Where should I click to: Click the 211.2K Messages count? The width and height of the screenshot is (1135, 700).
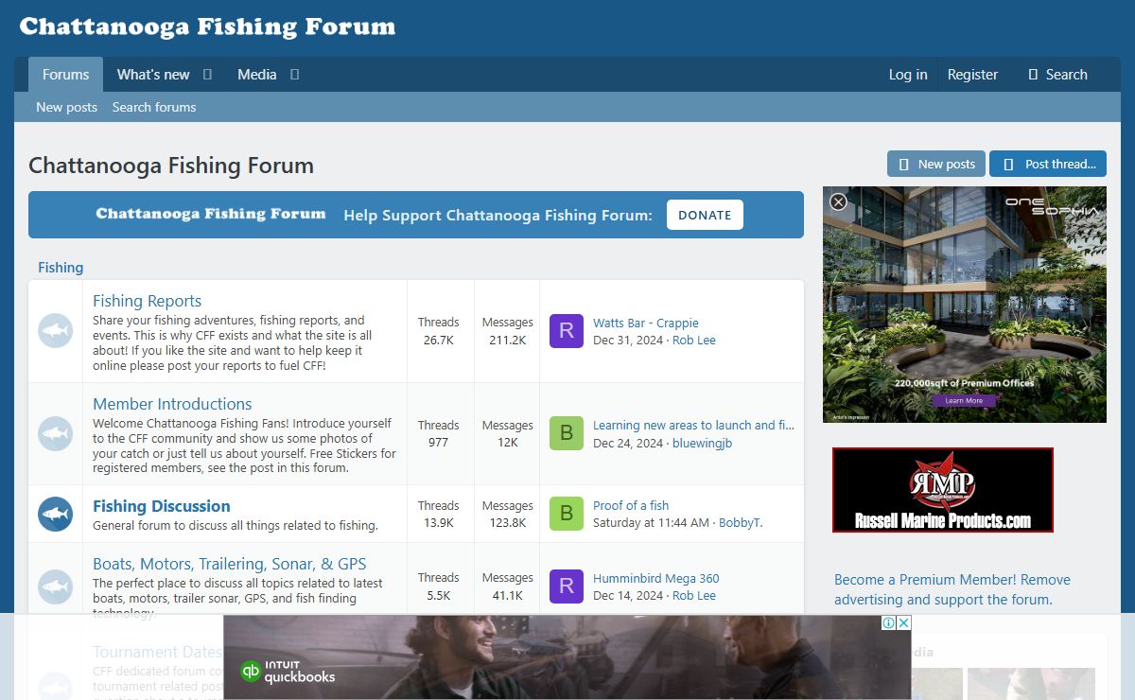507,340
